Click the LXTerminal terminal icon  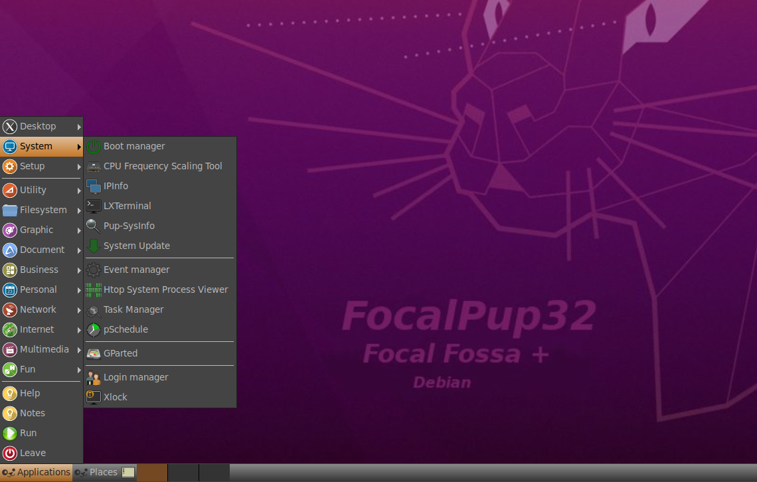(93, 206)
